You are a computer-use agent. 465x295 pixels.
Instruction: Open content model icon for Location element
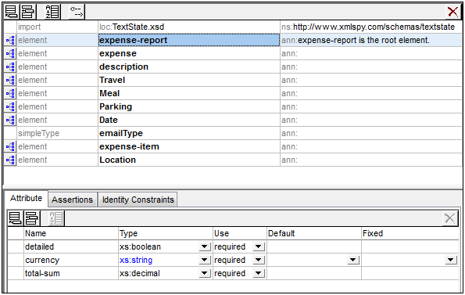[10, 160]
